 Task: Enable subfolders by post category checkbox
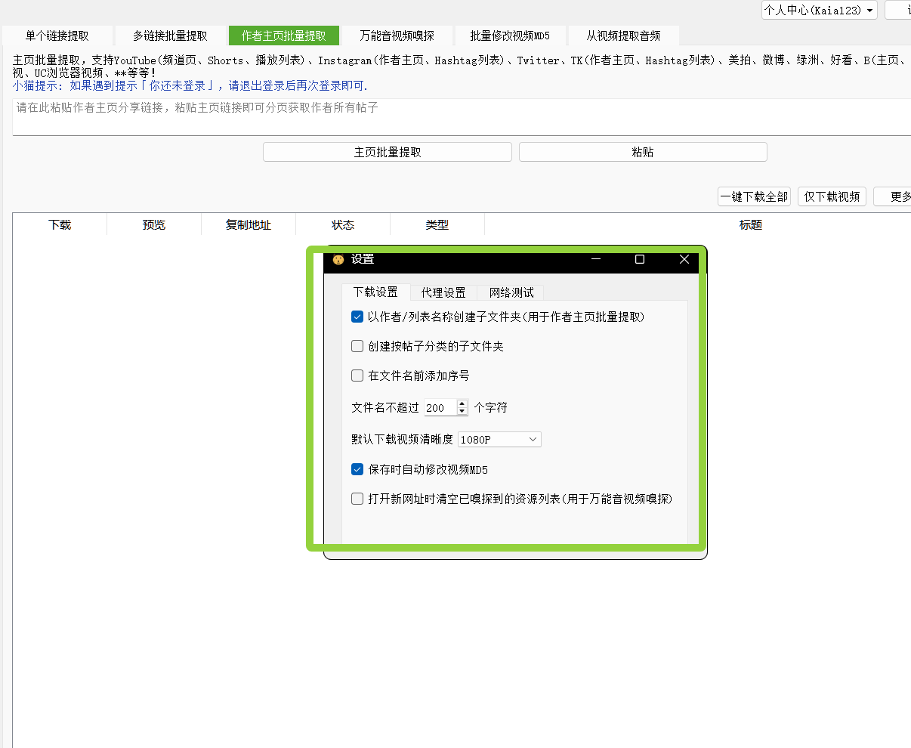tap(357, 347)
